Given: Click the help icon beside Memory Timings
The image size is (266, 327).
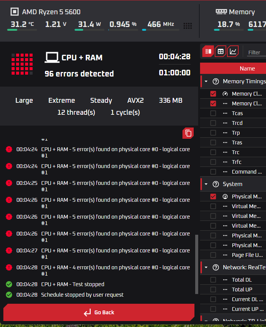Looking at the screenshot, I should tap(215, 81).
